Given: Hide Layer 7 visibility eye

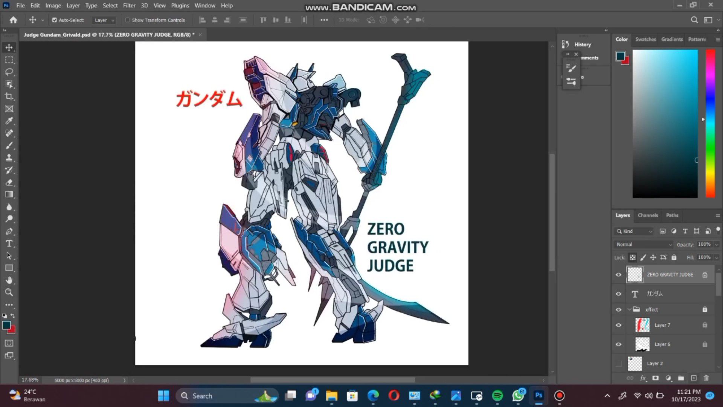Looking at the screenshot, I should tap(618, 325).
